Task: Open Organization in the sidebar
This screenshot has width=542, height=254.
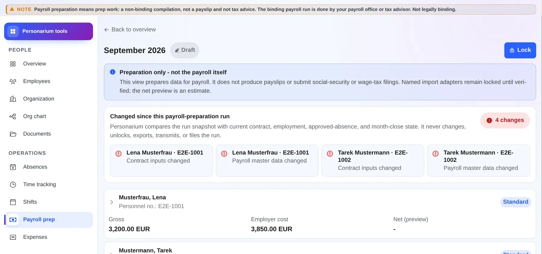Action: pyautogui.click(x=48, y=99)
